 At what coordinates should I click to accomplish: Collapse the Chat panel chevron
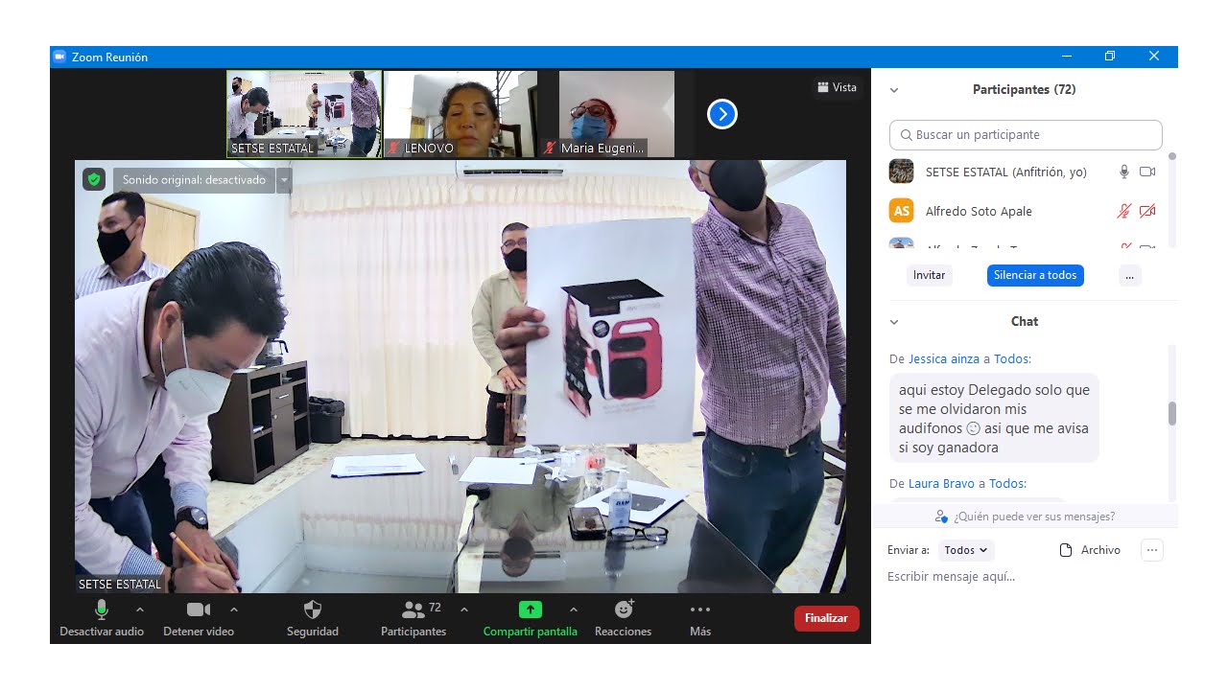click(894, 322)
